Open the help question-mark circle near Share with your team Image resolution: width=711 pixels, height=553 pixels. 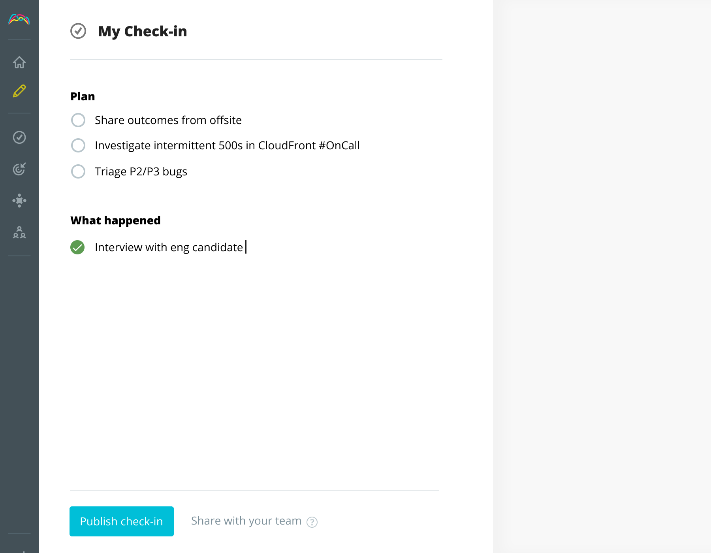312,522
